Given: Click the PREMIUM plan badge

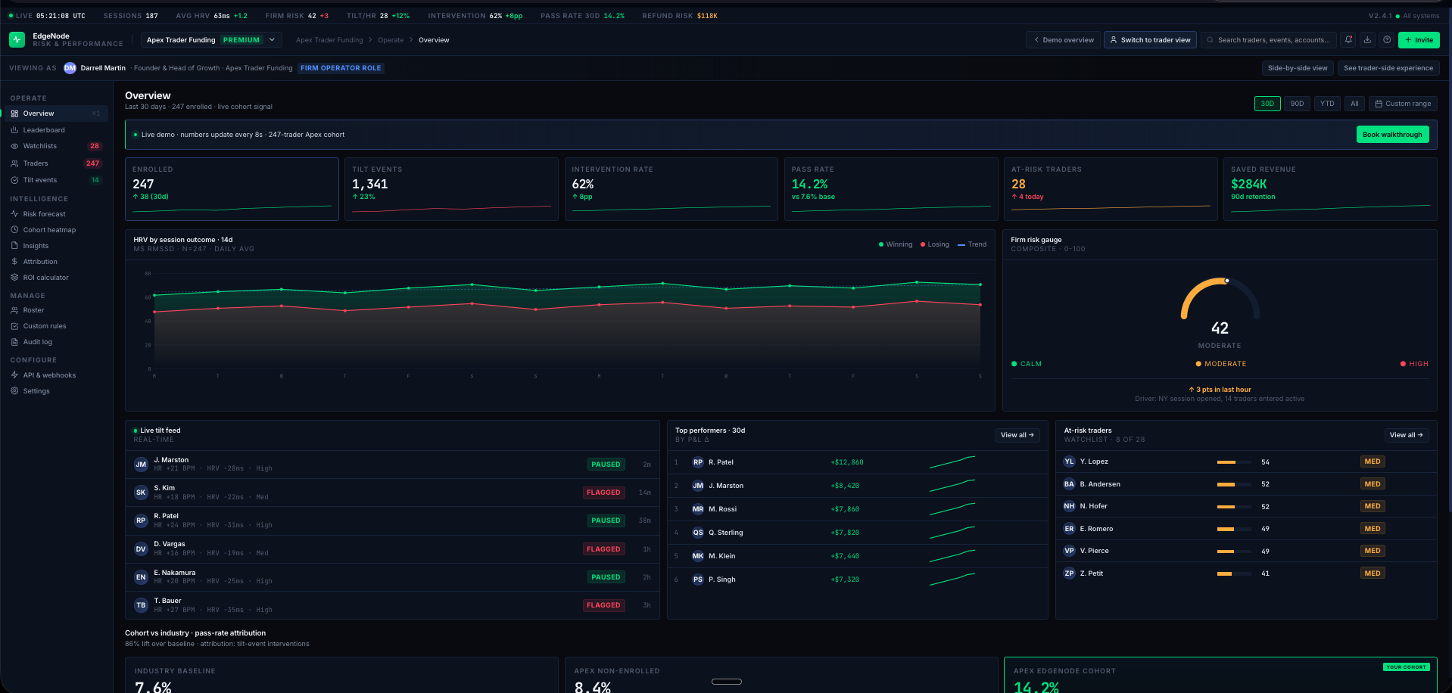Looking at the screenshot, I should tap(241, 40).
